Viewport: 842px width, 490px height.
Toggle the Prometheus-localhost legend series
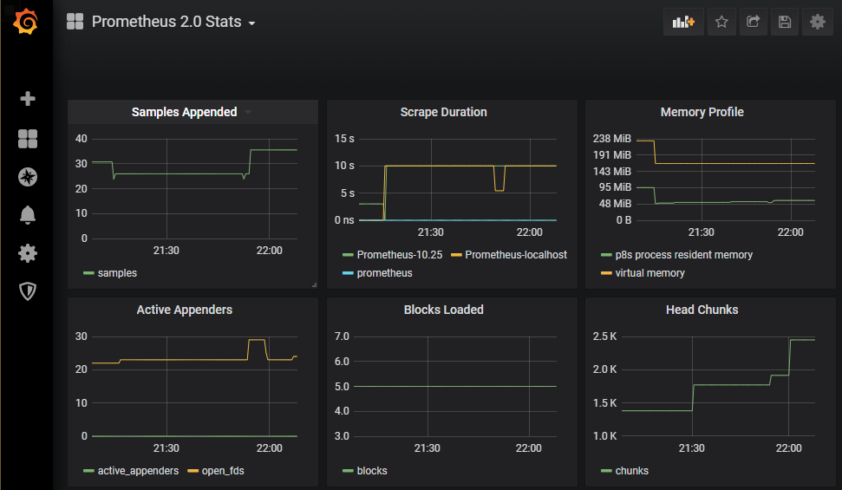click(x=516, y=255)
